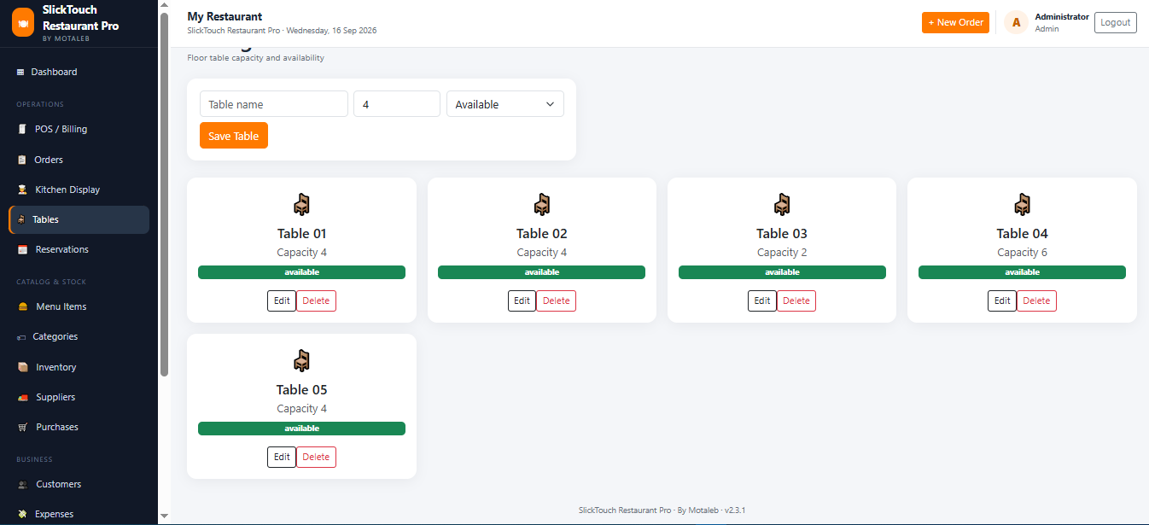The width and height of the screenshot is (1149, 525).
Task: Click the Categories tag icon
Action: coord(21,337)
